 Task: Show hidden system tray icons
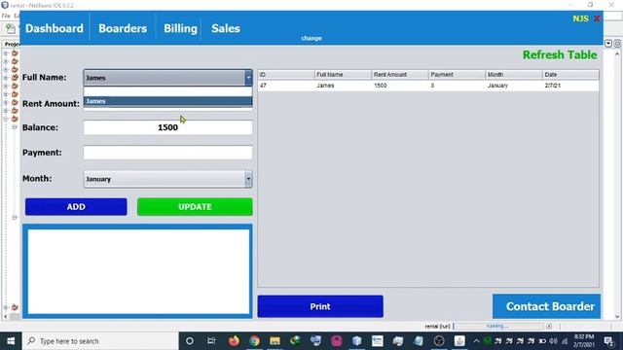click(x=476, y=341)
